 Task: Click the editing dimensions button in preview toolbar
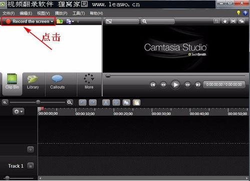(122, 21)
